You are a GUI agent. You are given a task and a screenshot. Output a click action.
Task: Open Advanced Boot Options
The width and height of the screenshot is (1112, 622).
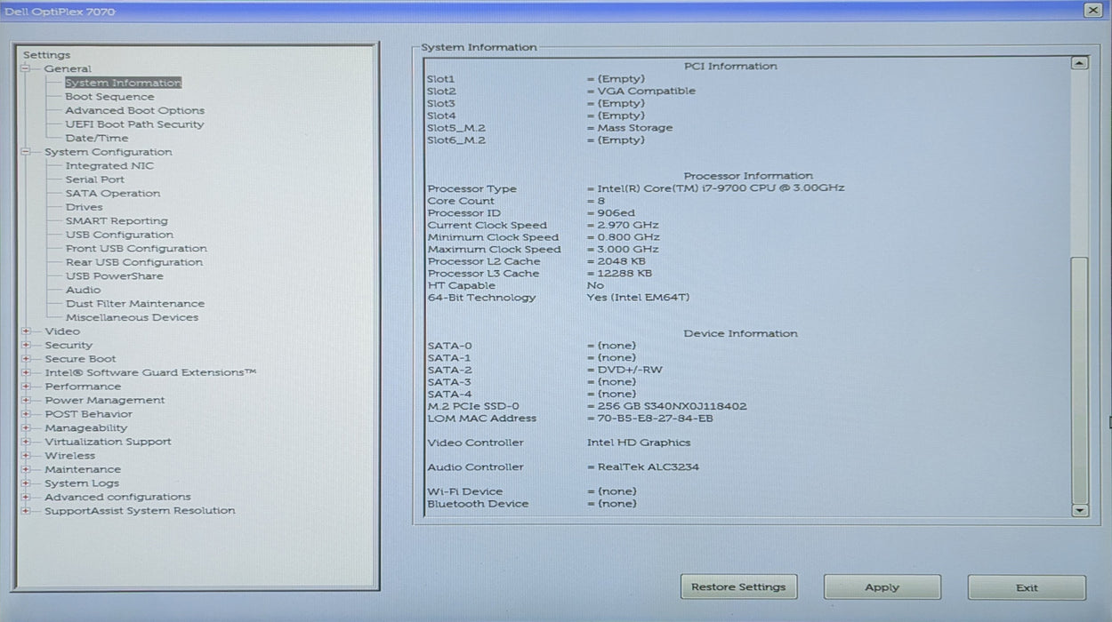pos(134,110)
